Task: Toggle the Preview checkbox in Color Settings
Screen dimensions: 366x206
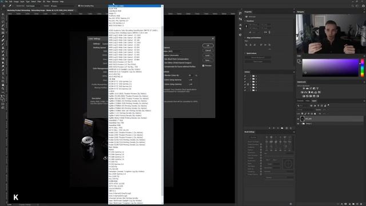Action: pyautogui.click(x=204, y=66)
